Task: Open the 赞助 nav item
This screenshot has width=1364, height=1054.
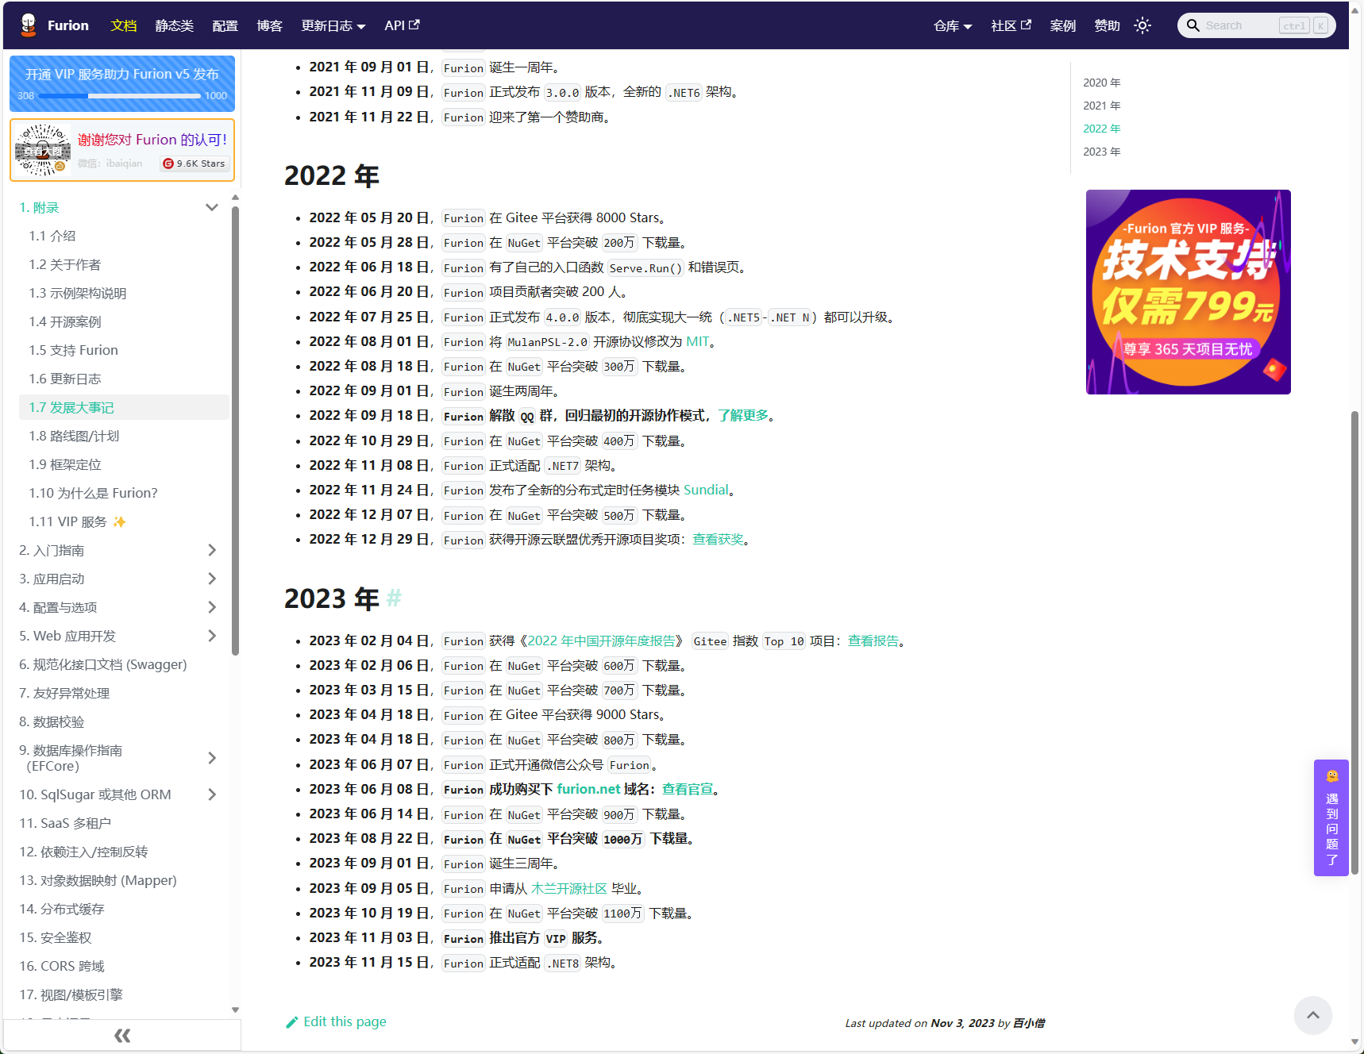Action: pos(1108,25)
